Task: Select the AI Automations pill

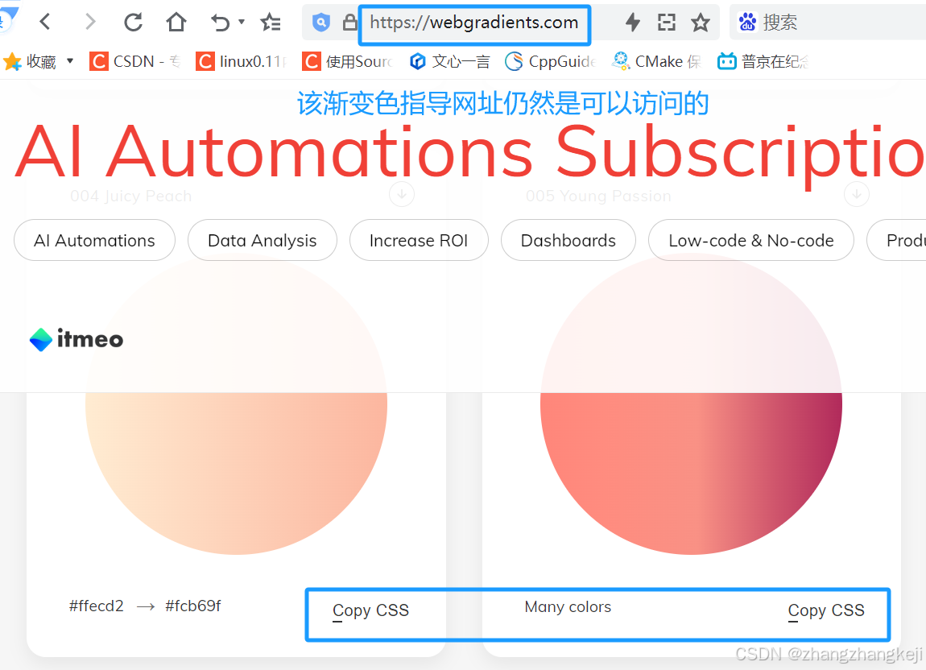Action: [x=94, y=241]
